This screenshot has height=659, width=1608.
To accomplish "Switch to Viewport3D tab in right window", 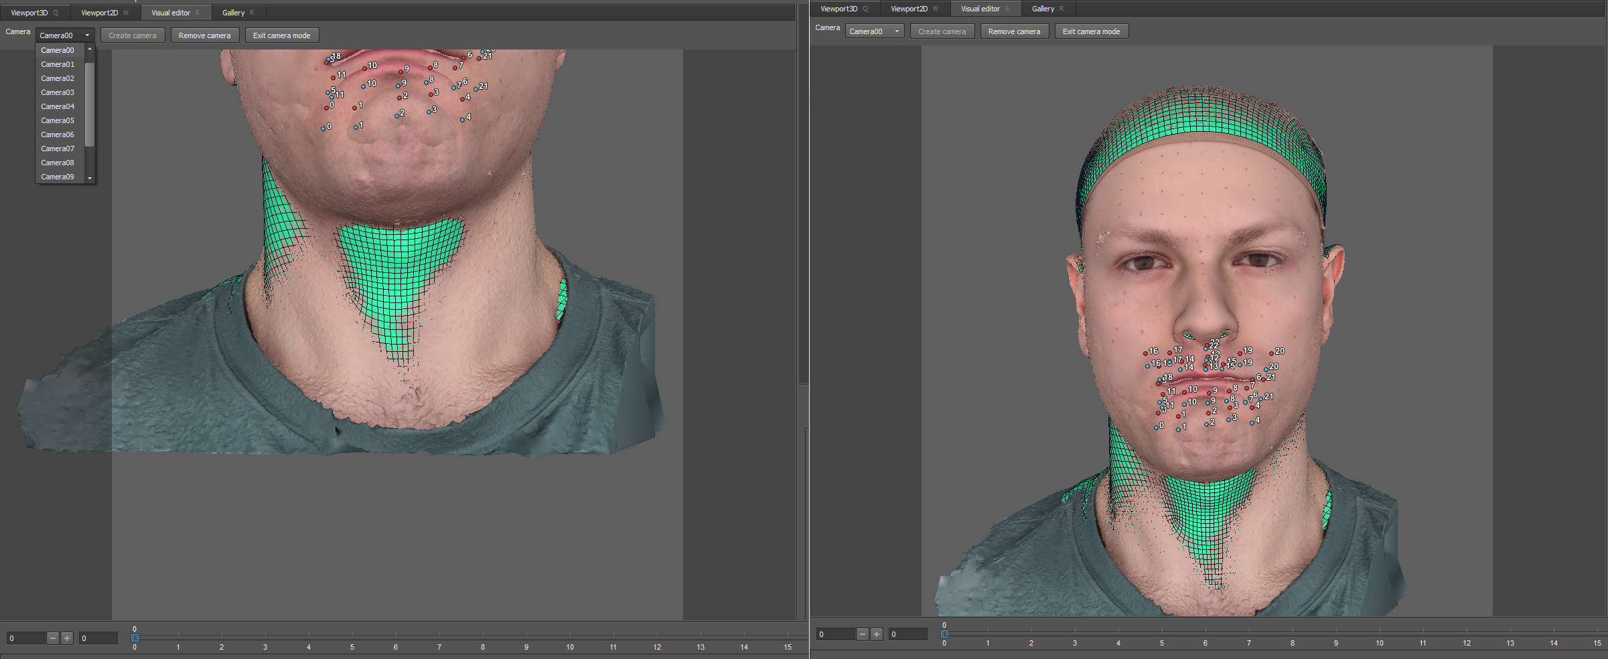I will 844,9.
